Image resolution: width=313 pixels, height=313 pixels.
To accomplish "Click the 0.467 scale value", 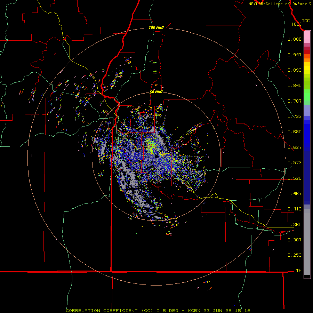I will [295, 194].
